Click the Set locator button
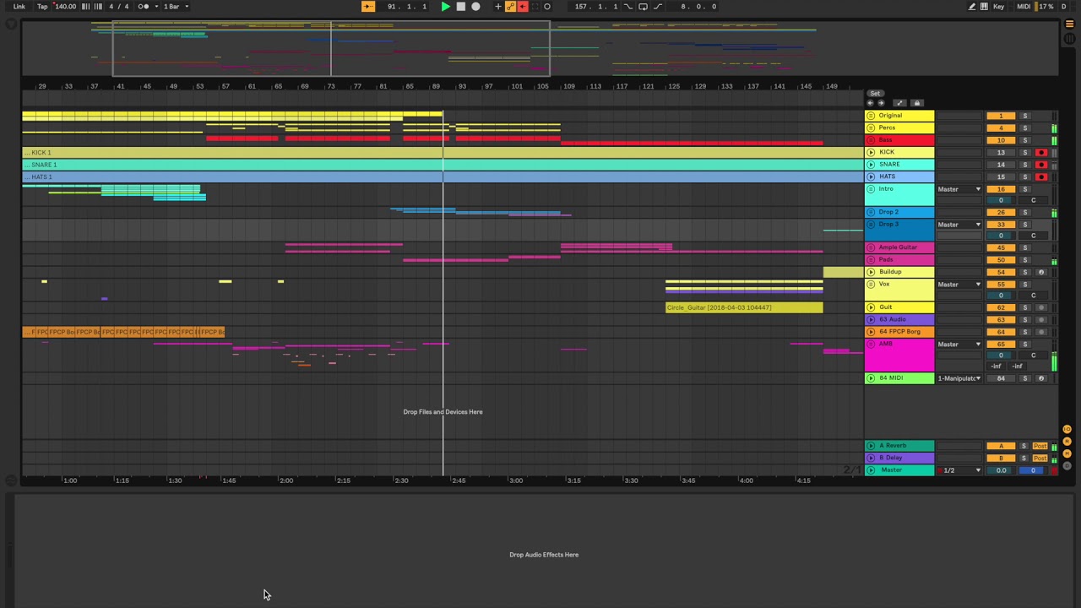The height and width of the screenshot is (608, 1081). (x=875, y=94)
